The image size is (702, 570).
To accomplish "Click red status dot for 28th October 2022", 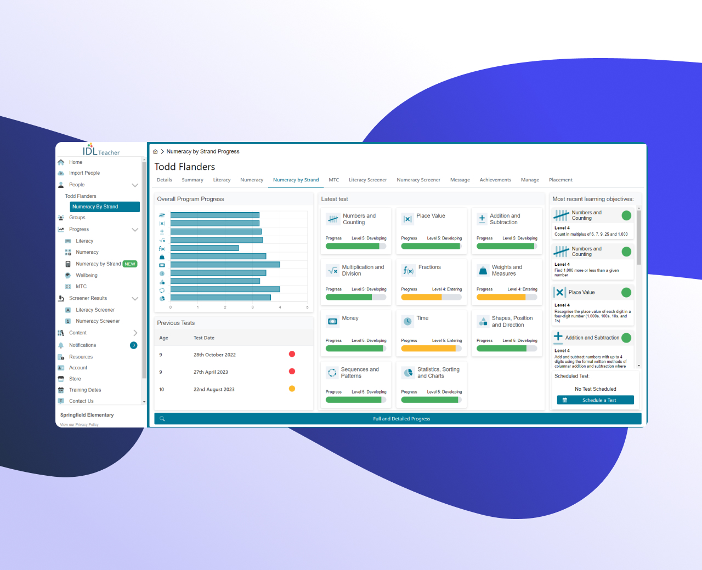I will pyautogui.click(x=292, y=354).
